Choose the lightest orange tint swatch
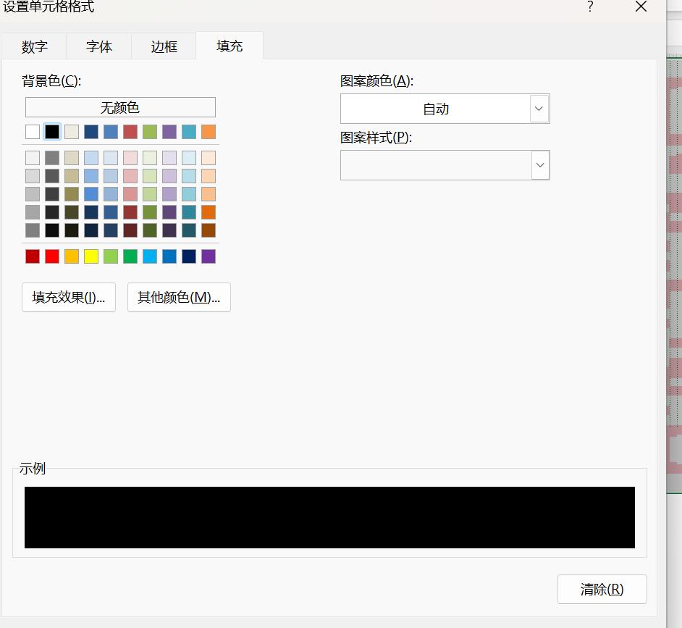Screen dimensions: 682x628 pos(209,158)
